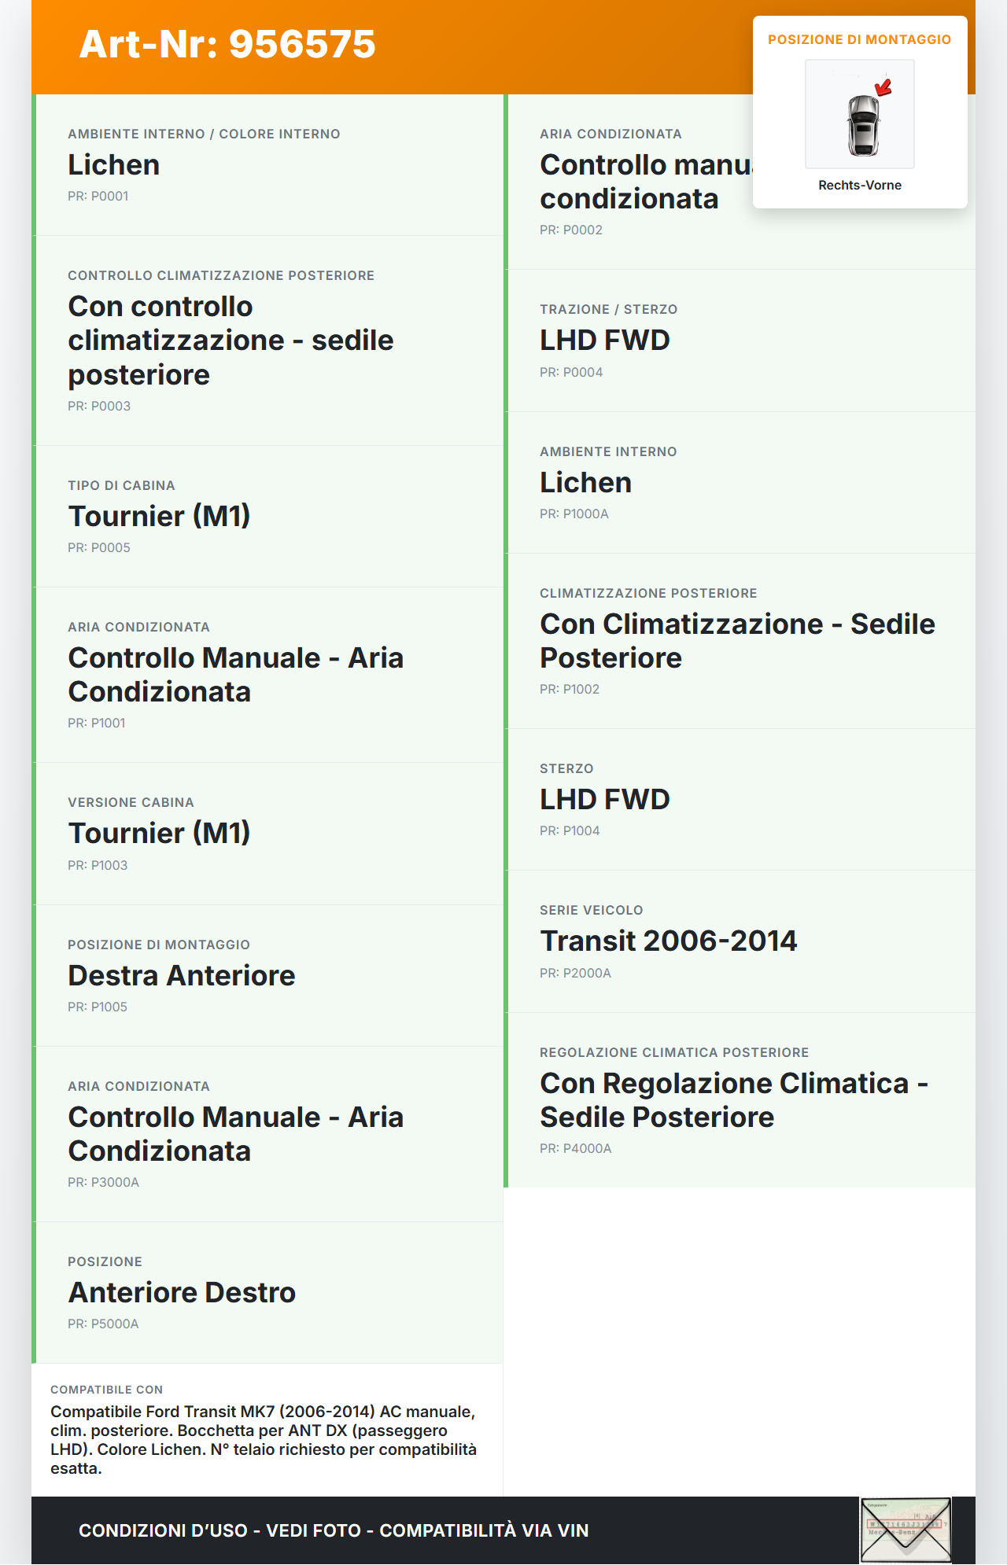This screenshot has height=1565, width=1007.
Task: Click the VIN envelope image in footer
Action: tap(906, 1530)
